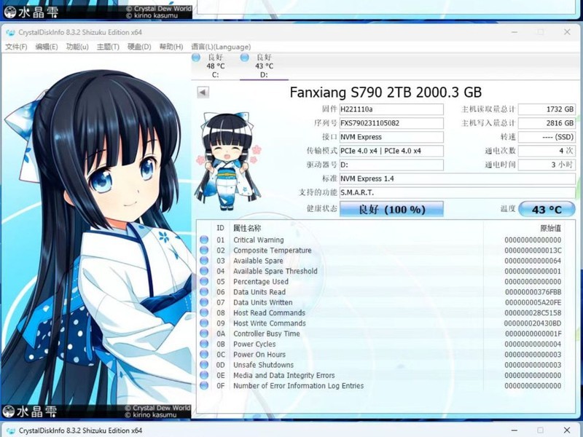Image resolution: width=583 pixels, height=437 pixels.
Task: Open the 编辑(E) menu
Action: tap(47, 47)
